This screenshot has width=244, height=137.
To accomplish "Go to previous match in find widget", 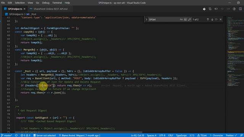I will pyautogui.click(x=208, y=19).
